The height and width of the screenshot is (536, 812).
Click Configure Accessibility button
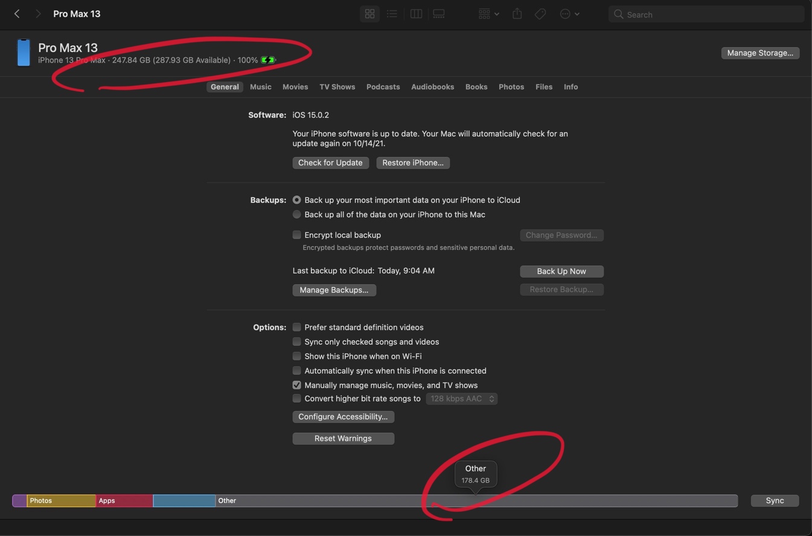[x=343, y=417]
